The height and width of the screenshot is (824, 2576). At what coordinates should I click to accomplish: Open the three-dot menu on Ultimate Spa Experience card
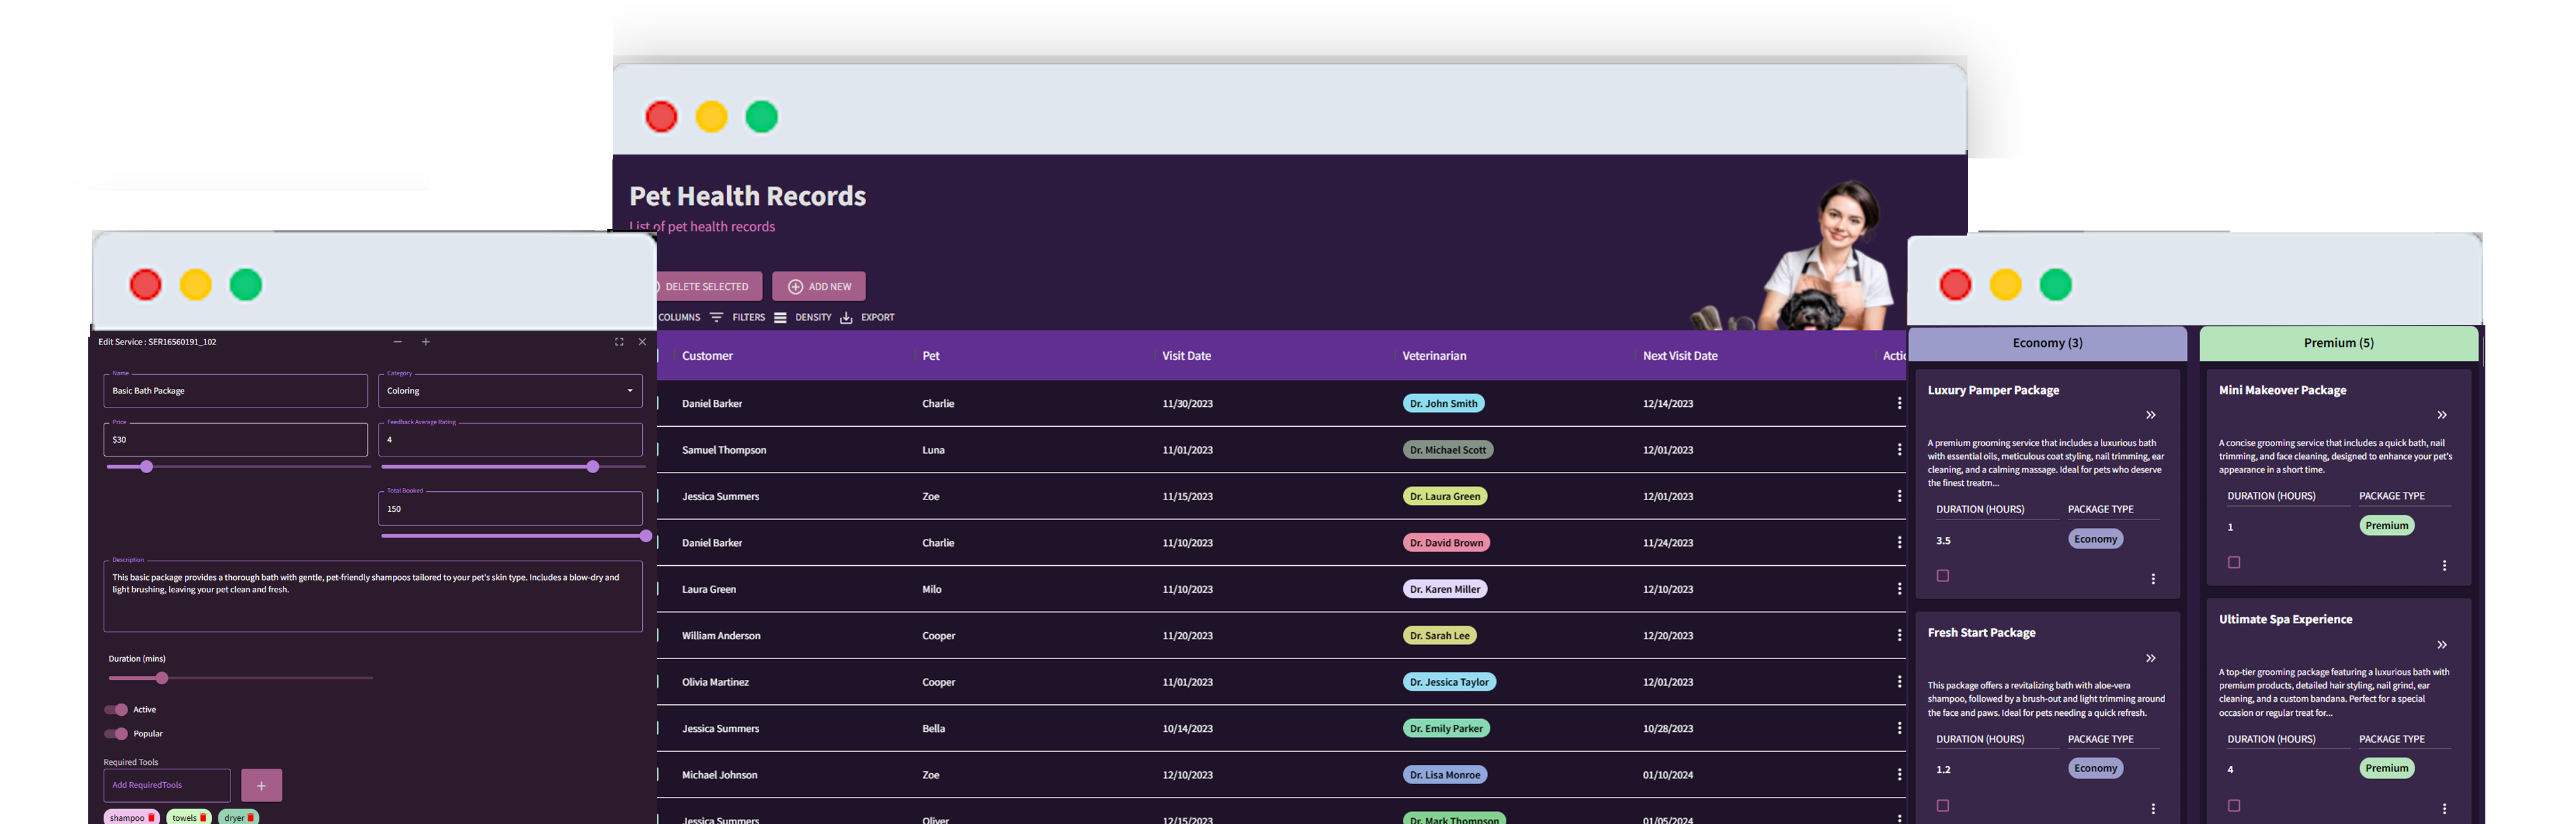point(2444,809)
